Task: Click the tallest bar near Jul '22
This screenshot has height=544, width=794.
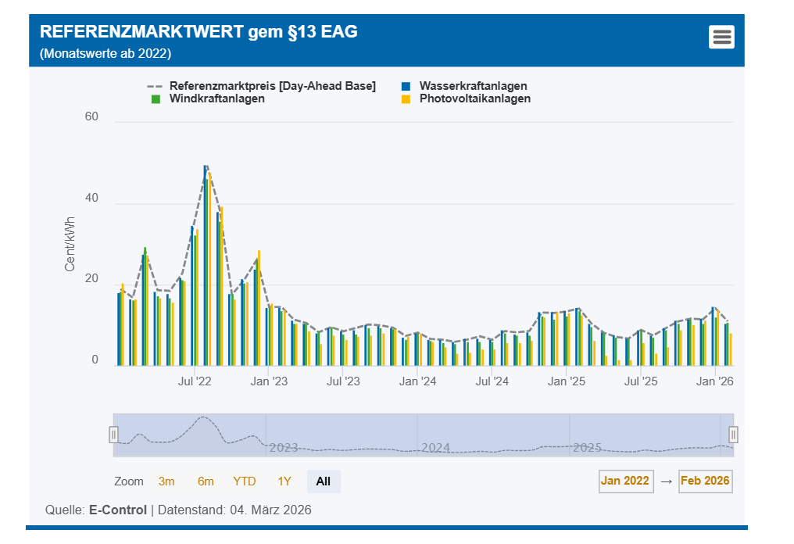Action: pyautogui.click(x=205, y=266)
